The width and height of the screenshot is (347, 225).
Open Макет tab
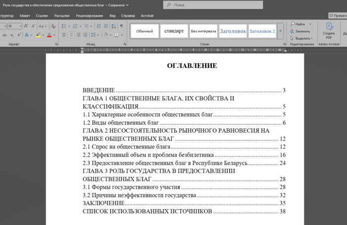(x=25, y=16)
